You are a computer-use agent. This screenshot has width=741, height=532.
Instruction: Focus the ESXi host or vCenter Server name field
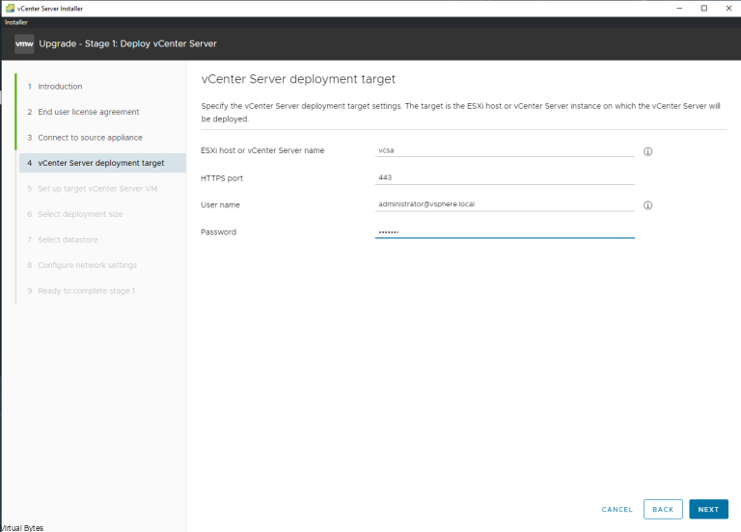click(504, 150)
